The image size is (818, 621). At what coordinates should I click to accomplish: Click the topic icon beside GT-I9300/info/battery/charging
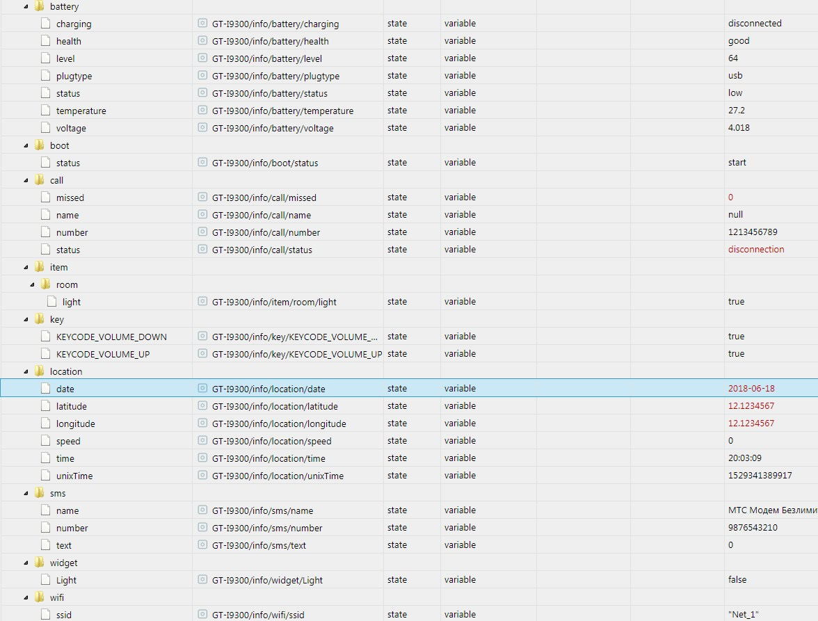[x=202, y=23]
